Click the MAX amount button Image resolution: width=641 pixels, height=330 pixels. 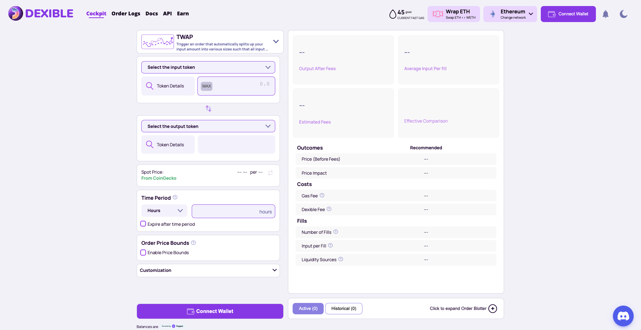[x=207, y=86]
